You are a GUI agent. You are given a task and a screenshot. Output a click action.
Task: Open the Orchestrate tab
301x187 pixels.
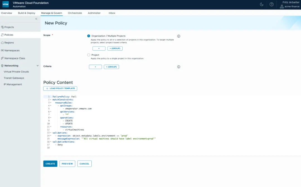75,13
